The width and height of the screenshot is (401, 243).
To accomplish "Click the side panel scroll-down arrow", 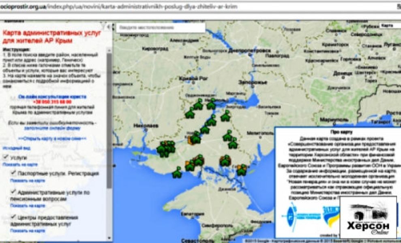I will [109, 238].
